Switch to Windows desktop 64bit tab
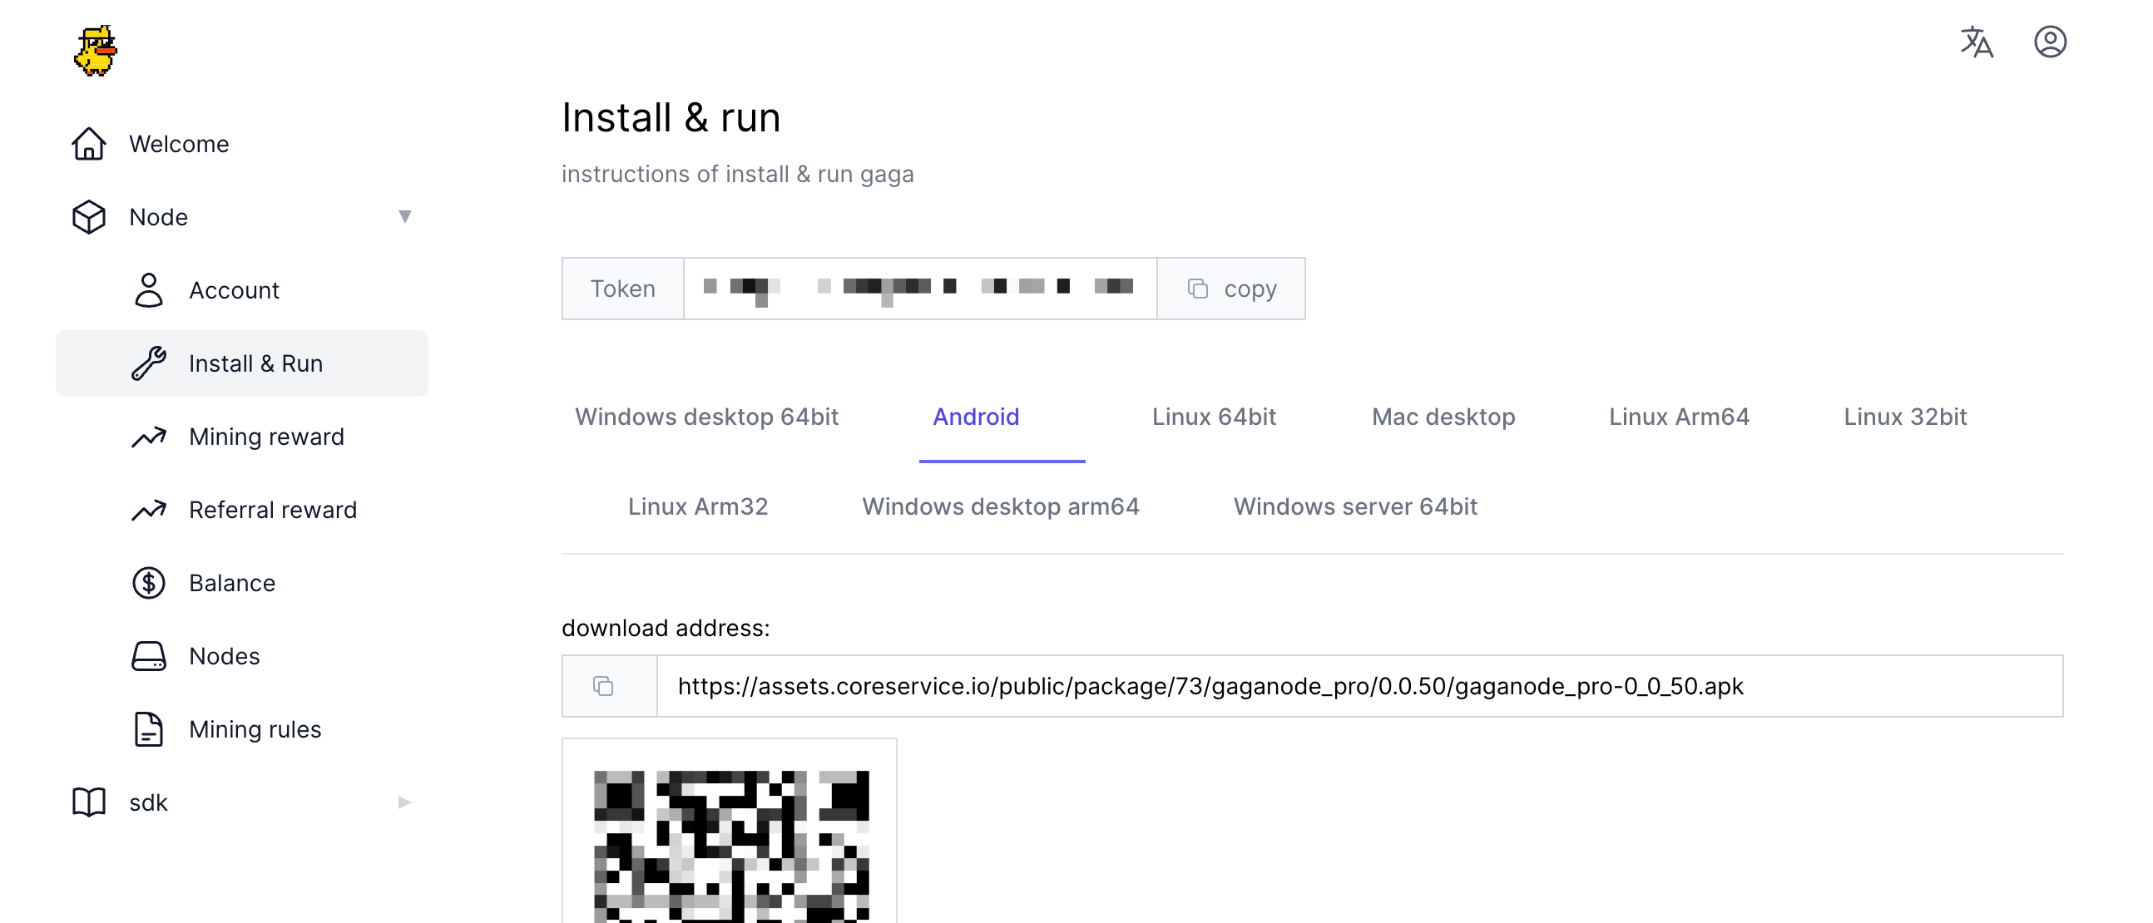The image size is (2153, 923). 706,417
